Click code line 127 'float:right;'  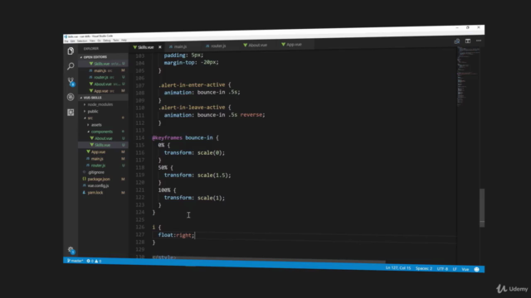176,235
